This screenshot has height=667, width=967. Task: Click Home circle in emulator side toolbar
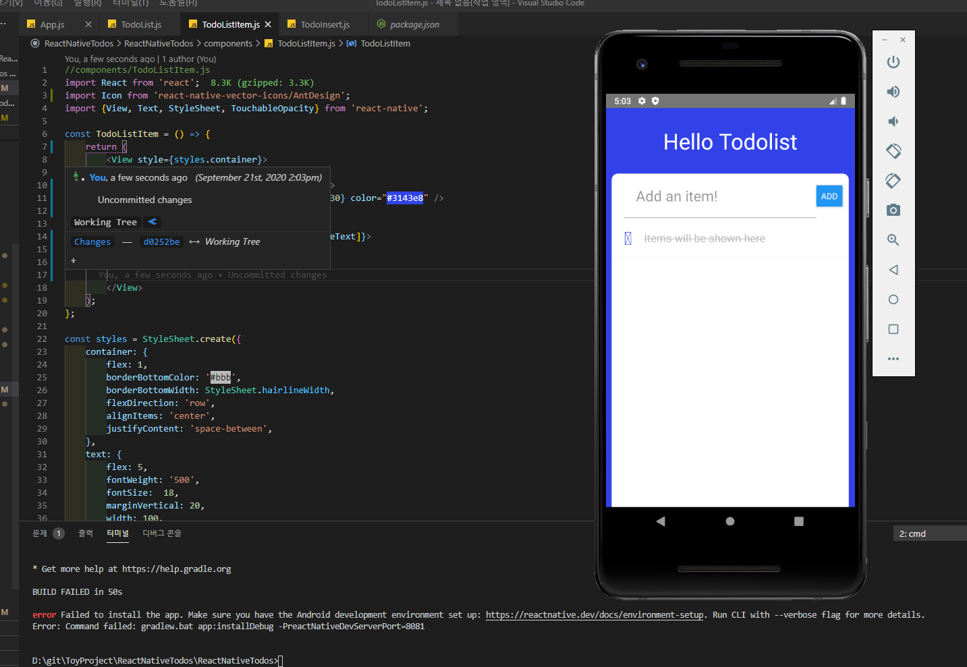tap(893, 299)
